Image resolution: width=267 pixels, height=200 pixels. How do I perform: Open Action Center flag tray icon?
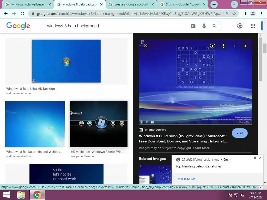(x=230, y=195)
